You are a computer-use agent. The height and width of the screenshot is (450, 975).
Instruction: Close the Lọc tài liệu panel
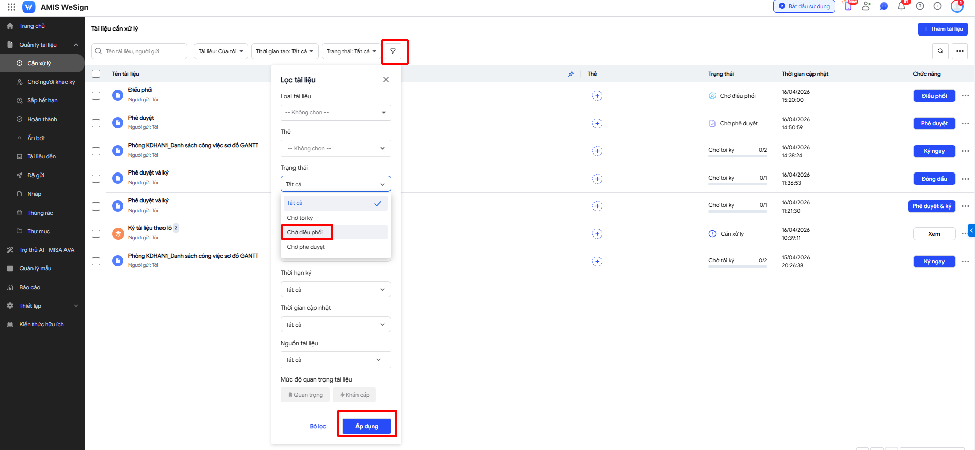[x=386, y=80]
